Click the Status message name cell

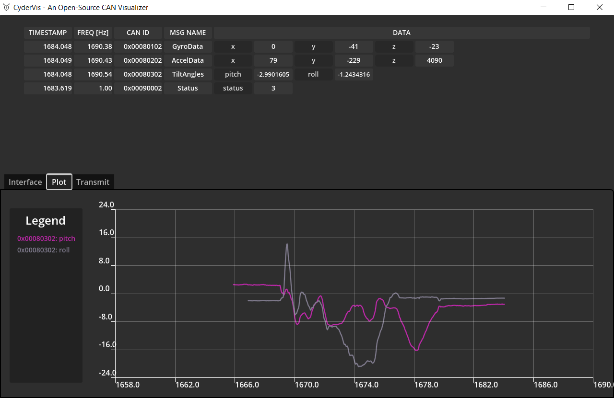coord(188,88)
